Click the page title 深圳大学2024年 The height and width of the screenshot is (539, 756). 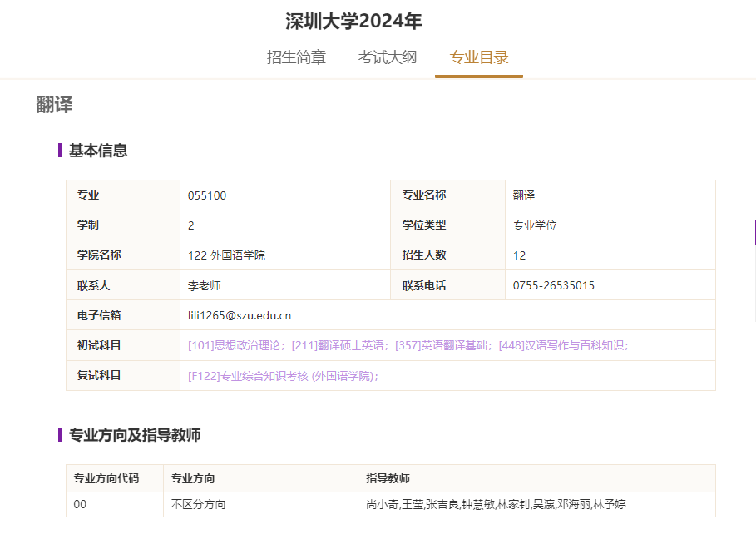click(353, 22)
